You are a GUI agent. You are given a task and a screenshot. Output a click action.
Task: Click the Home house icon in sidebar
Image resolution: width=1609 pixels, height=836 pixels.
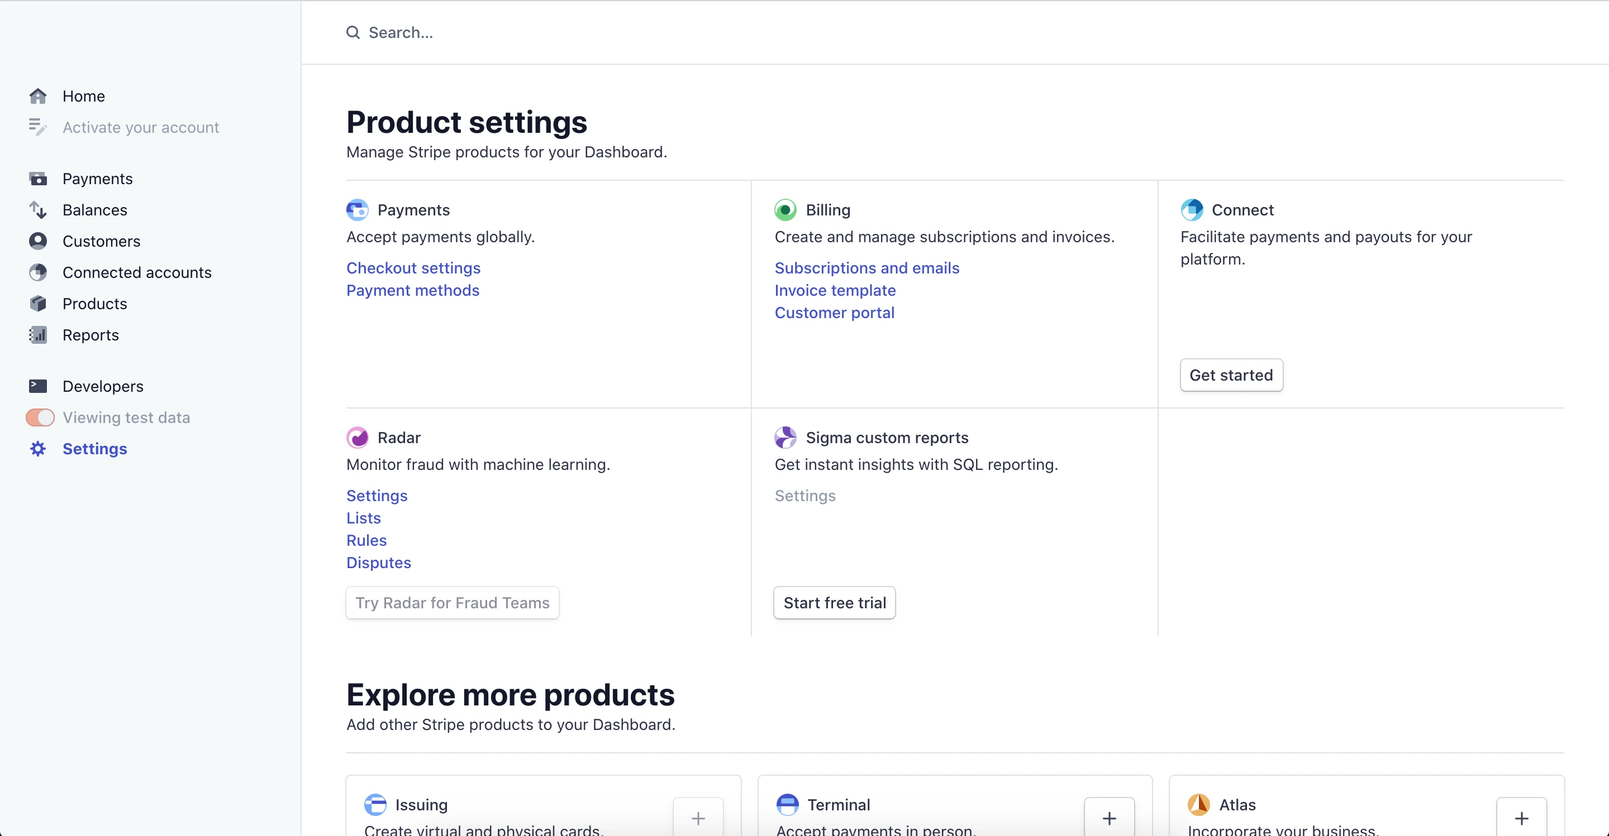(x=37, y=96)
